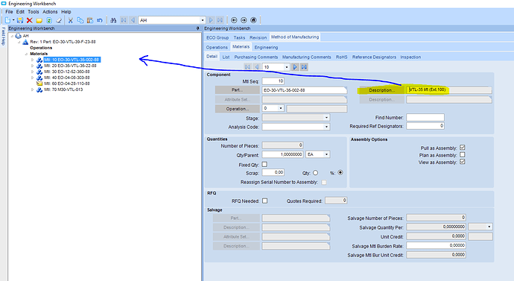The width and height of the screenshot is (514, 281).
Task: Expand the Mtl: 20 EO-35-VTL-35-22-88 tree node
Action: pyautogui.click(x=33, y=66)
